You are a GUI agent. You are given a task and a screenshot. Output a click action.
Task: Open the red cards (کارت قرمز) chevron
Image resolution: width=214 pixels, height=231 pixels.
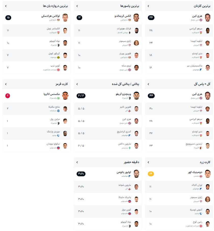click(x=6, y=84)
